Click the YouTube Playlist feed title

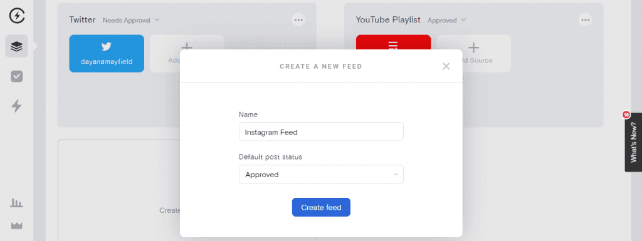click(388, 19)
